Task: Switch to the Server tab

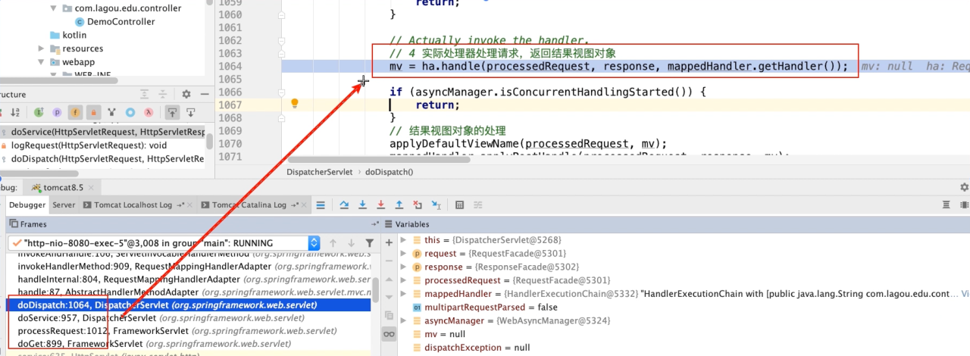Action: pyautogui.click(x=64, y=205)
